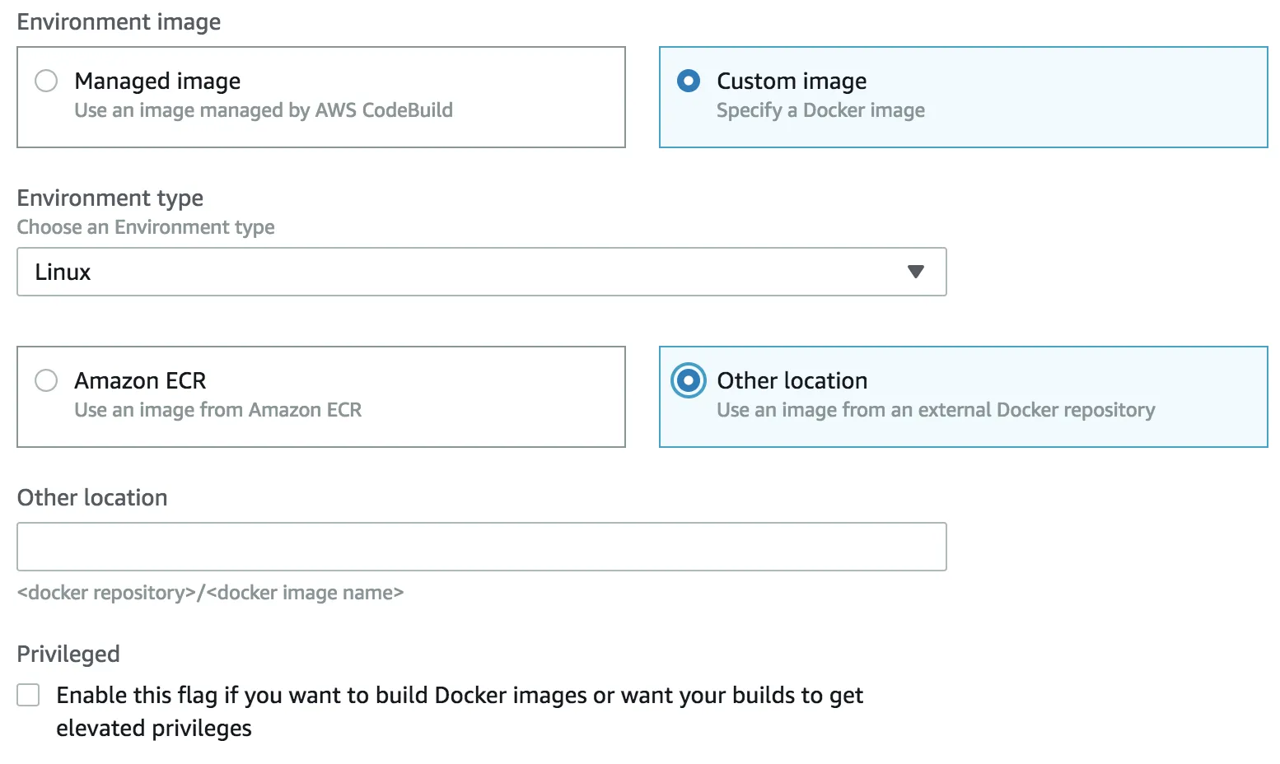Click the 'Custom image' title text
Image resolution: width=1280 pixels, height=764 pixels.
coord(792,81)
